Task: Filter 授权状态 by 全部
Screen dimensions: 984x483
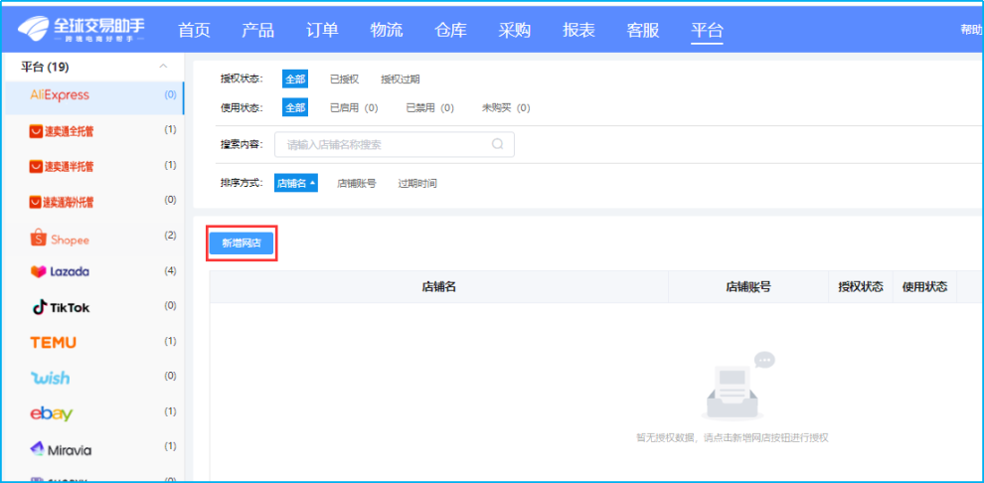Action: pyautogui.click(x=295, y=80)
